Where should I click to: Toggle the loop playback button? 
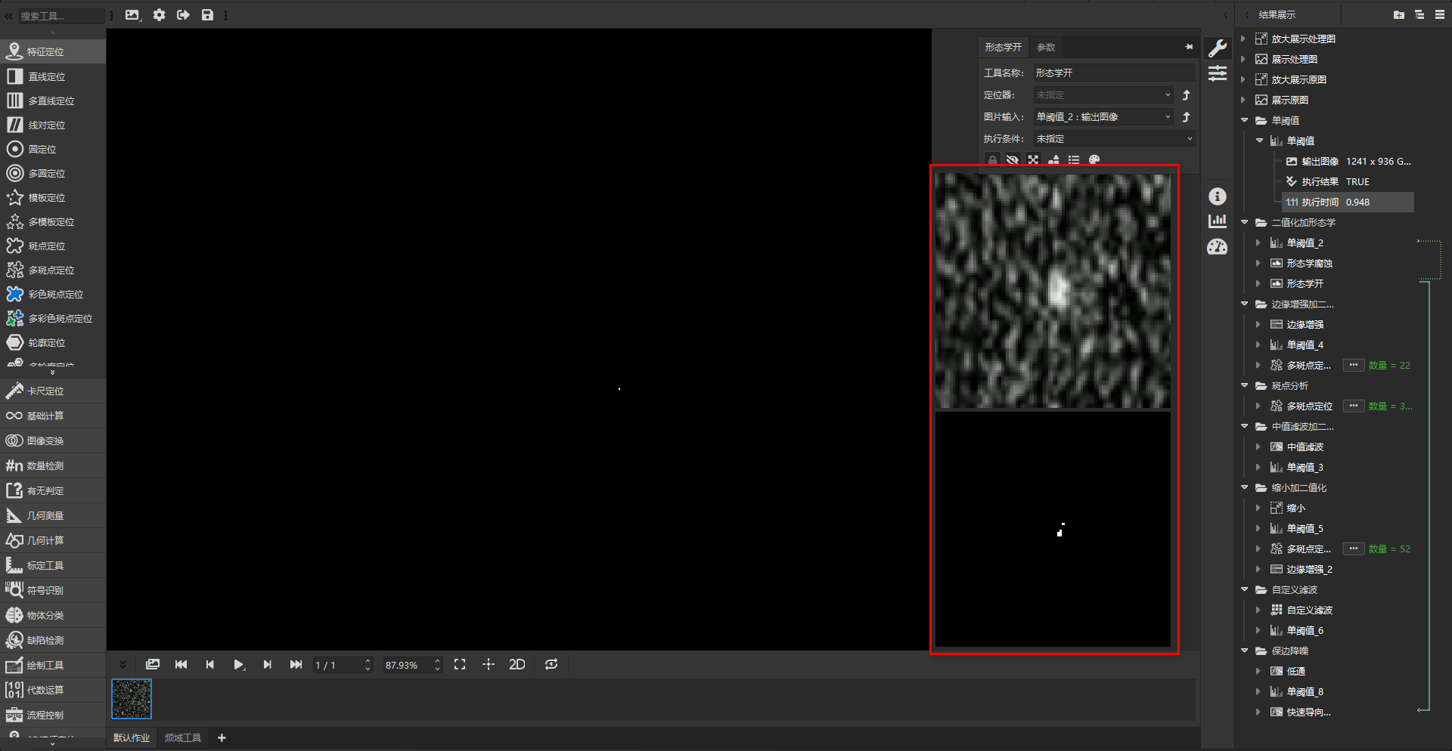[x=551, y=665]
